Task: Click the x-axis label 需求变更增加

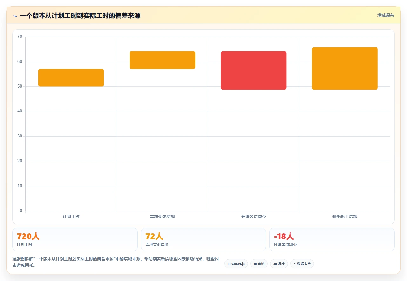Action: pos(162,217)
